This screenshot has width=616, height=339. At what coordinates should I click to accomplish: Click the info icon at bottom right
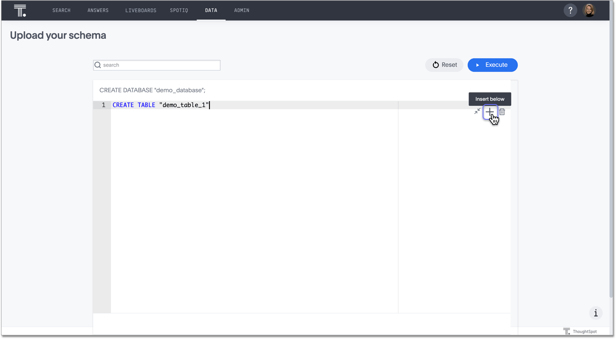pyautogui.click(x=595, y=313)
